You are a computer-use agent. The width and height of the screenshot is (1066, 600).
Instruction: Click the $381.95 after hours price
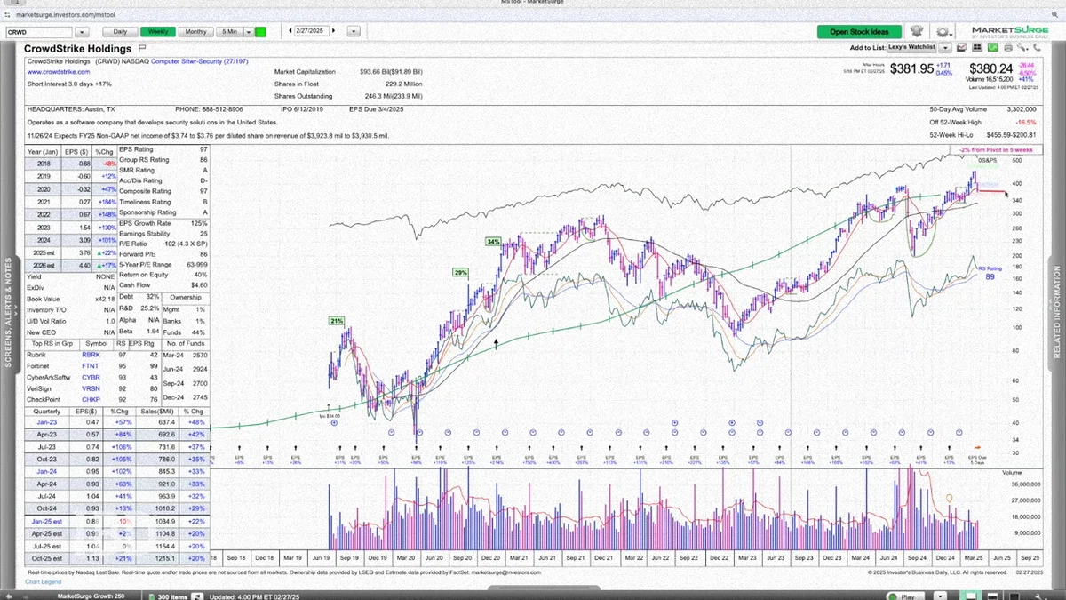[x=912, y=68]
